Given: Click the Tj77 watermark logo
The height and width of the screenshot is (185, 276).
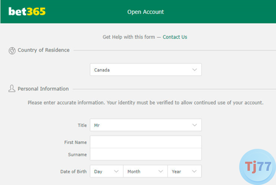Looking at the screenshot, I should click(257, 166).
